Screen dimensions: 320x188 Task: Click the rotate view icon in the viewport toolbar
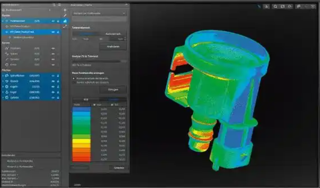click(290, 7)
